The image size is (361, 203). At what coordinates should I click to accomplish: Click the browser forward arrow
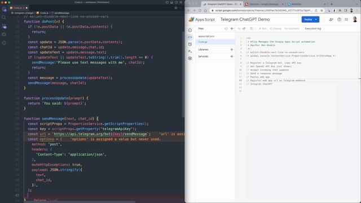[194, 10]
